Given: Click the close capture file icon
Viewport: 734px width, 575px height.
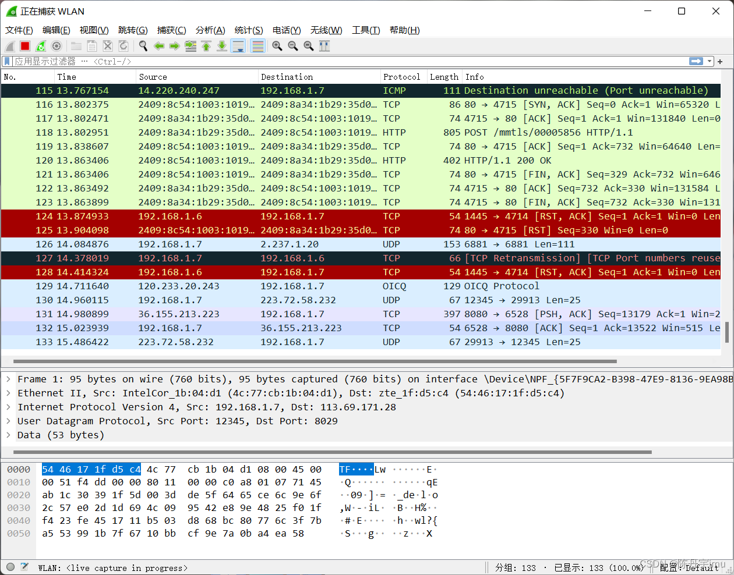Looking at the screenshot, I should coord(108,46).
